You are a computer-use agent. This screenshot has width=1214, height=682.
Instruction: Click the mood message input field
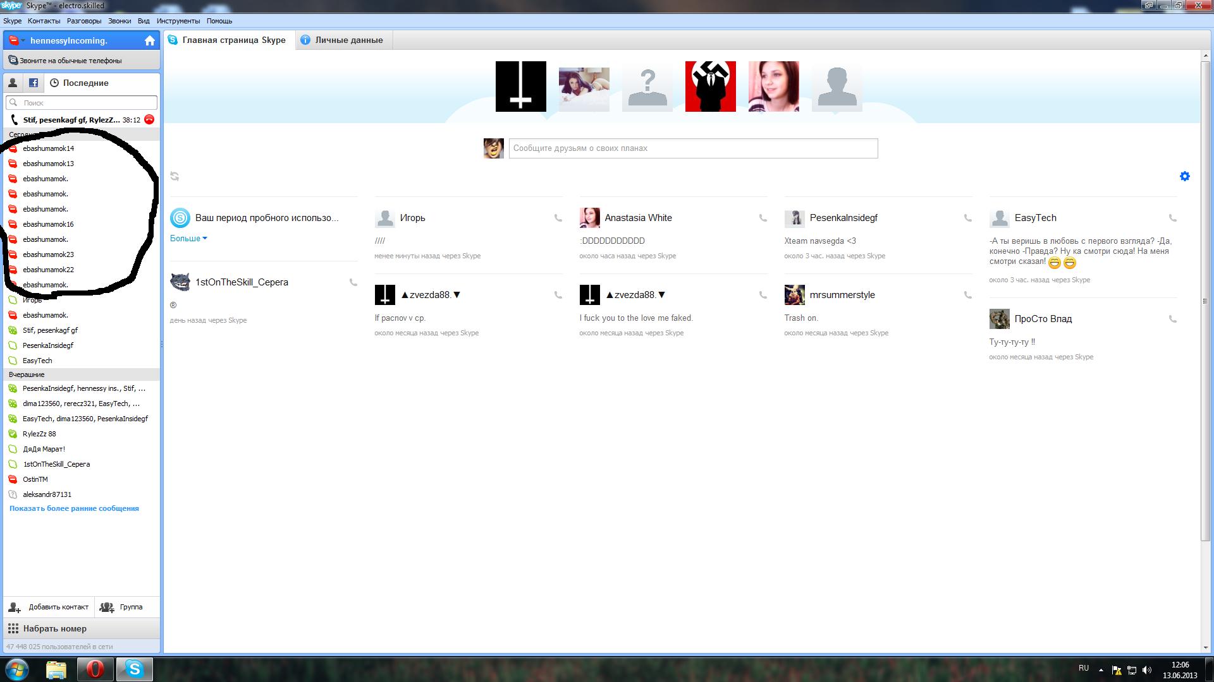pyautogui.click(x=694, y=148)
